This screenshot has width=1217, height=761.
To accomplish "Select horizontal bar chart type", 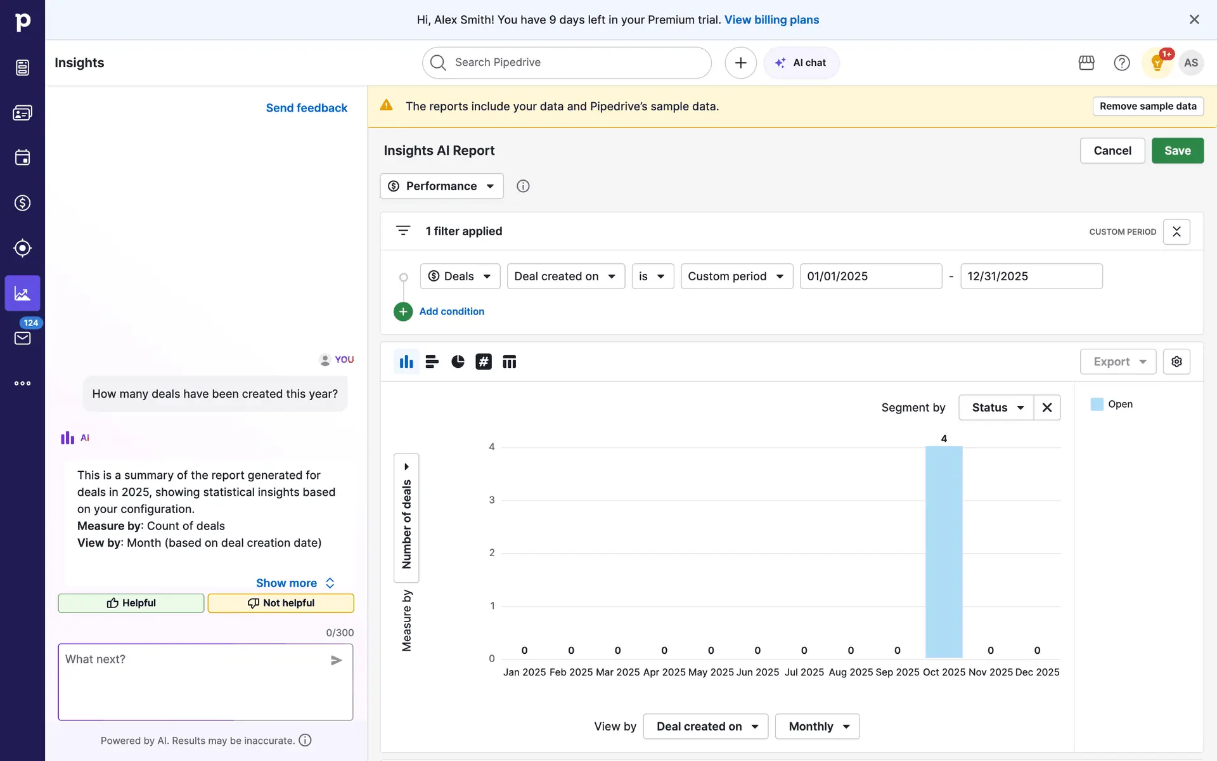I will 432,361.
